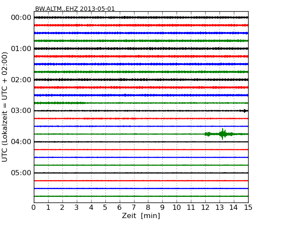Click x-axis tick label 2
The width and height of the screenshot is (282, 225).
pos(62,208)
